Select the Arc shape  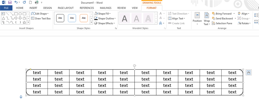(x=7, y=22)
